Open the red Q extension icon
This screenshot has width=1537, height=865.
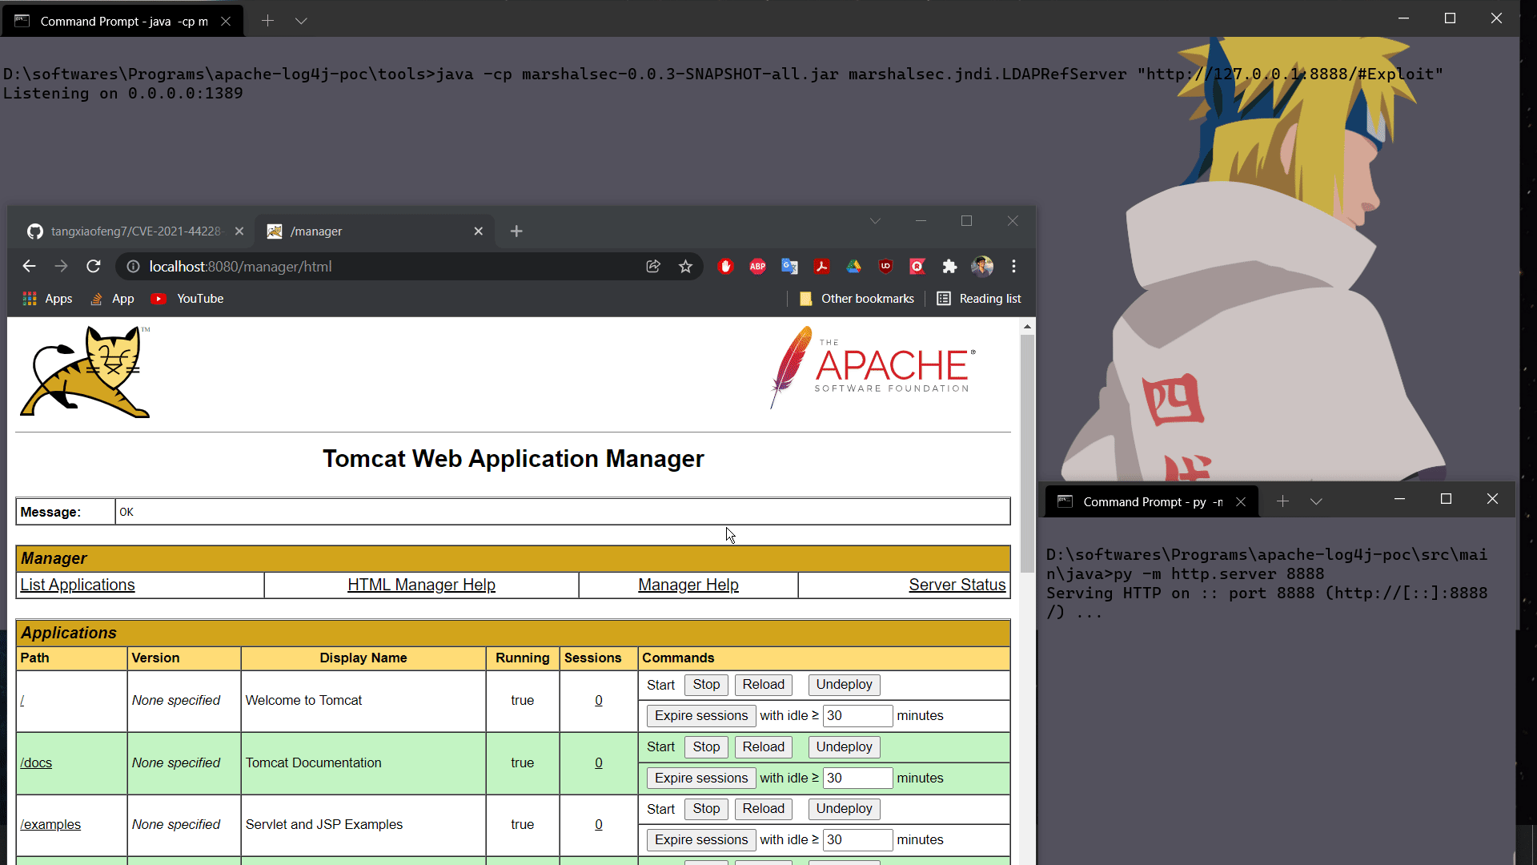tap(917, 266)
